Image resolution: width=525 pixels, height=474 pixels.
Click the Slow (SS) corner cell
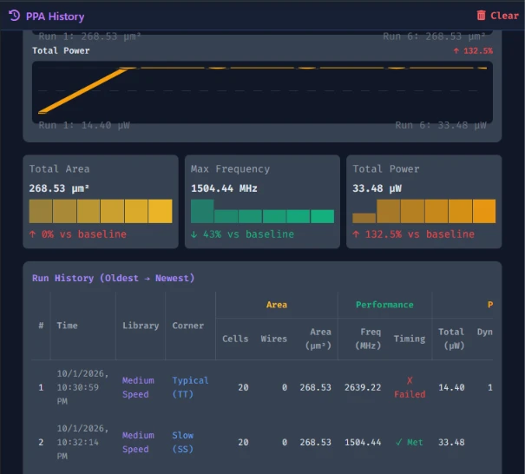pos(183,442)
